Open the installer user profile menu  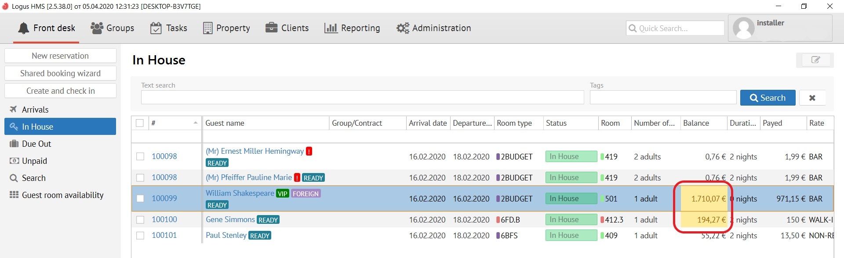(x=780, y=28)
